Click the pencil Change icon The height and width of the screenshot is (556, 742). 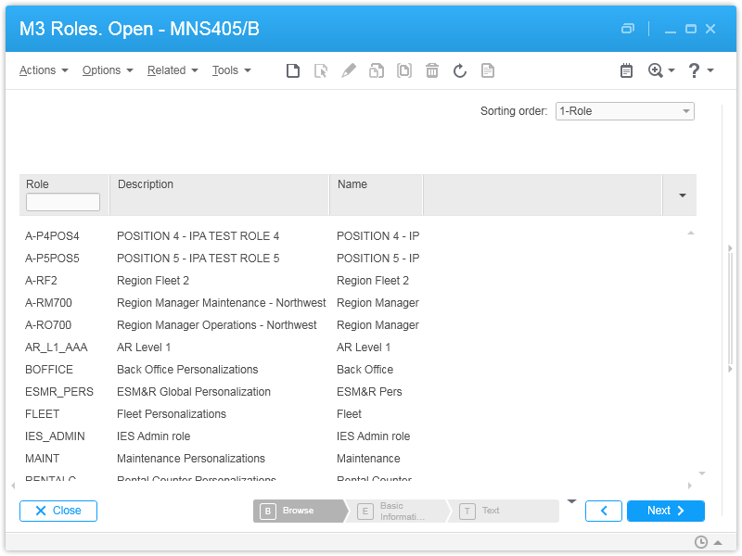[349, 70]
